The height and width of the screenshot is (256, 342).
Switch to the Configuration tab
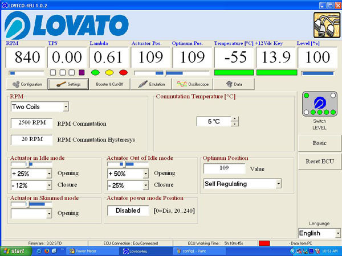[x=27, y=84]
